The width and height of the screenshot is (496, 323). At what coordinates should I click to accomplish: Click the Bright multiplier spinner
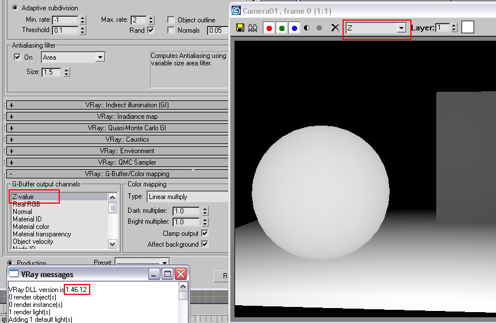pyautogui.click(x=205, y=222)
